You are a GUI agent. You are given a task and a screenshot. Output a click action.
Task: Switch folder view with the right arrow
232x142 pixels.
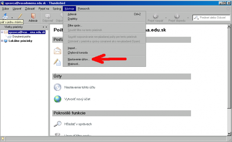46,27
